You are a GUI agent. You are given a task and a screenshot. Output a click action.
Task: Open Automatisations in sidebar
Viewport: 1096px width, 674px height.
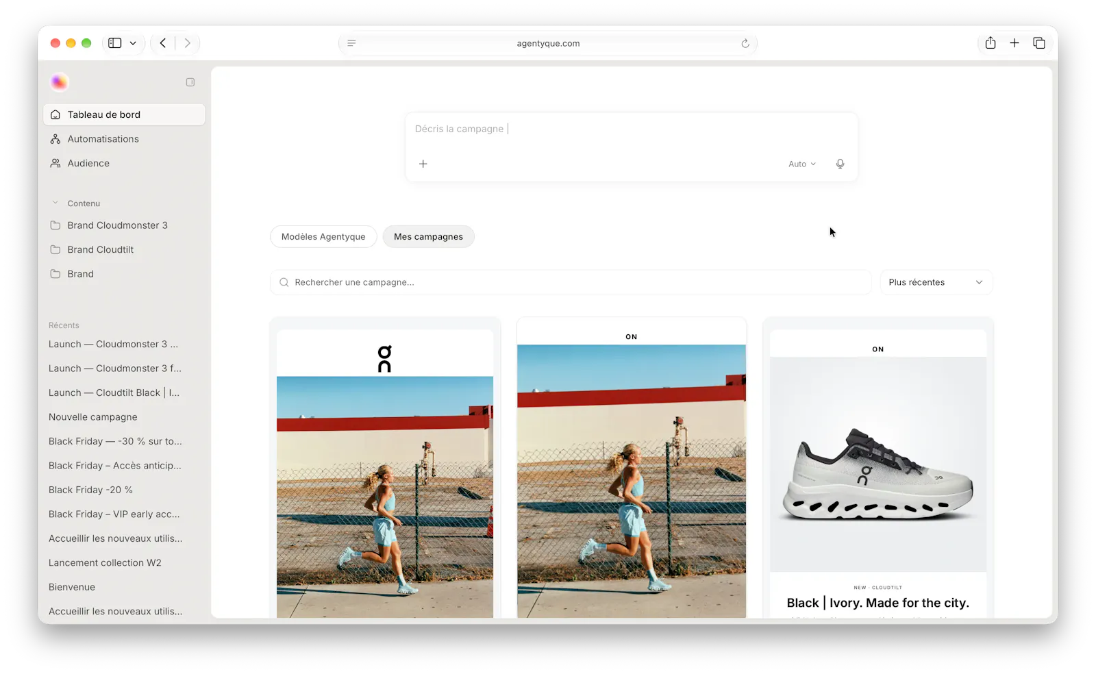point(124,139)
